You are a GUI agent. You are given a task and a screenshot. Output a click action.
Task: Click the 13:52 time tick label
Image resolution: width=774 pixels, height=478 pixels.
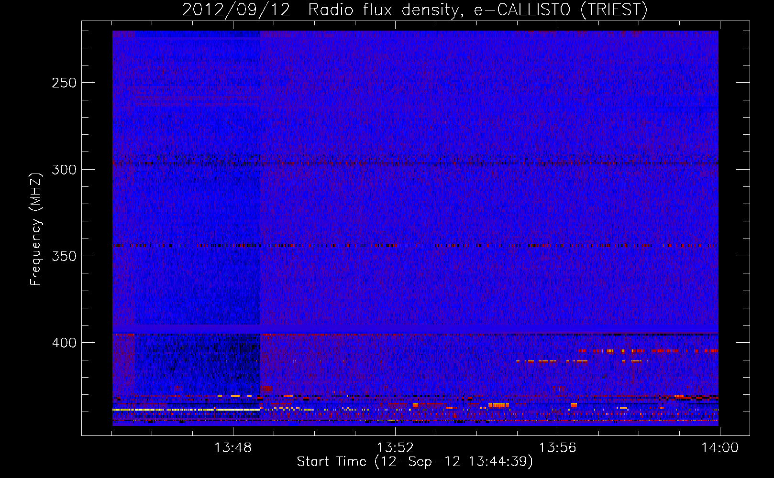(x=395, y=448)
